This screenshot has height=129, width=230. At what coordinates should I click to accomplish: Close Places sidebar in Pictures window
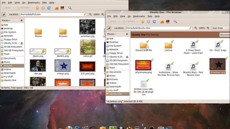(x=22, y=20)
